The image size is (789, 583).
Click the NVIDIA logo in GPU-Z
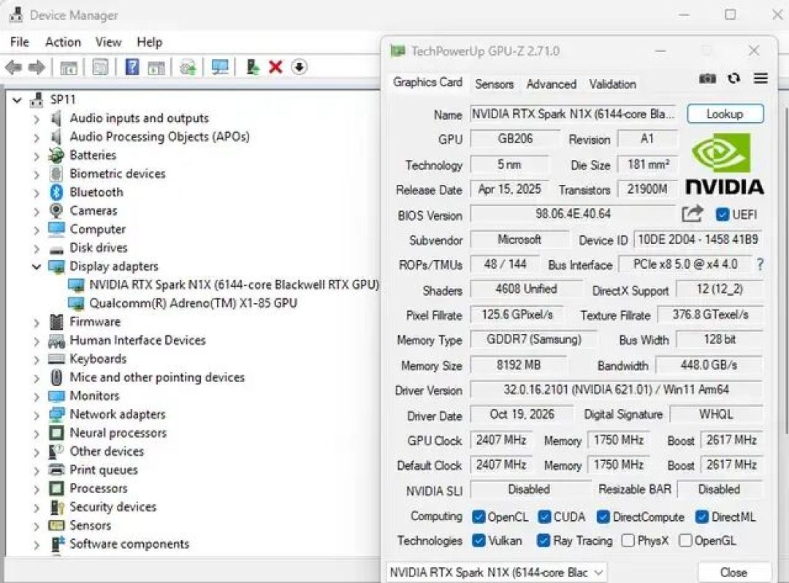coord(725,164)
